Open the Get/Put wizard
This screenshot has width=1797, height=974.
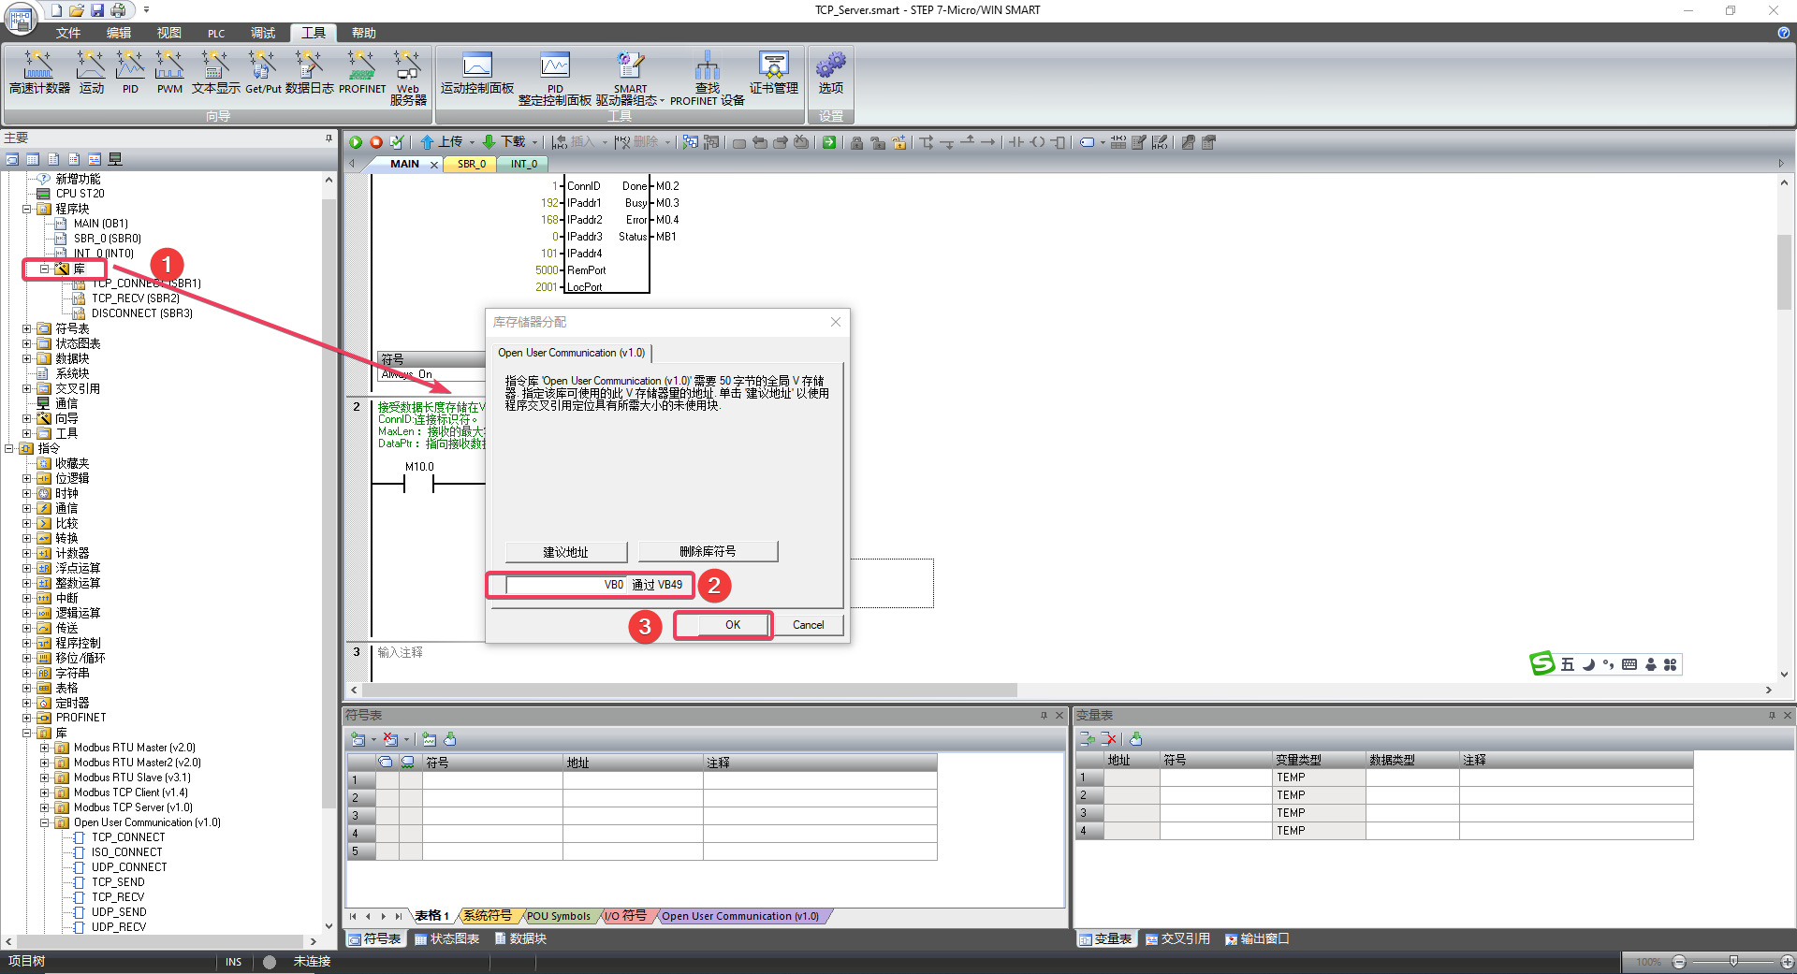coord(263,72)
